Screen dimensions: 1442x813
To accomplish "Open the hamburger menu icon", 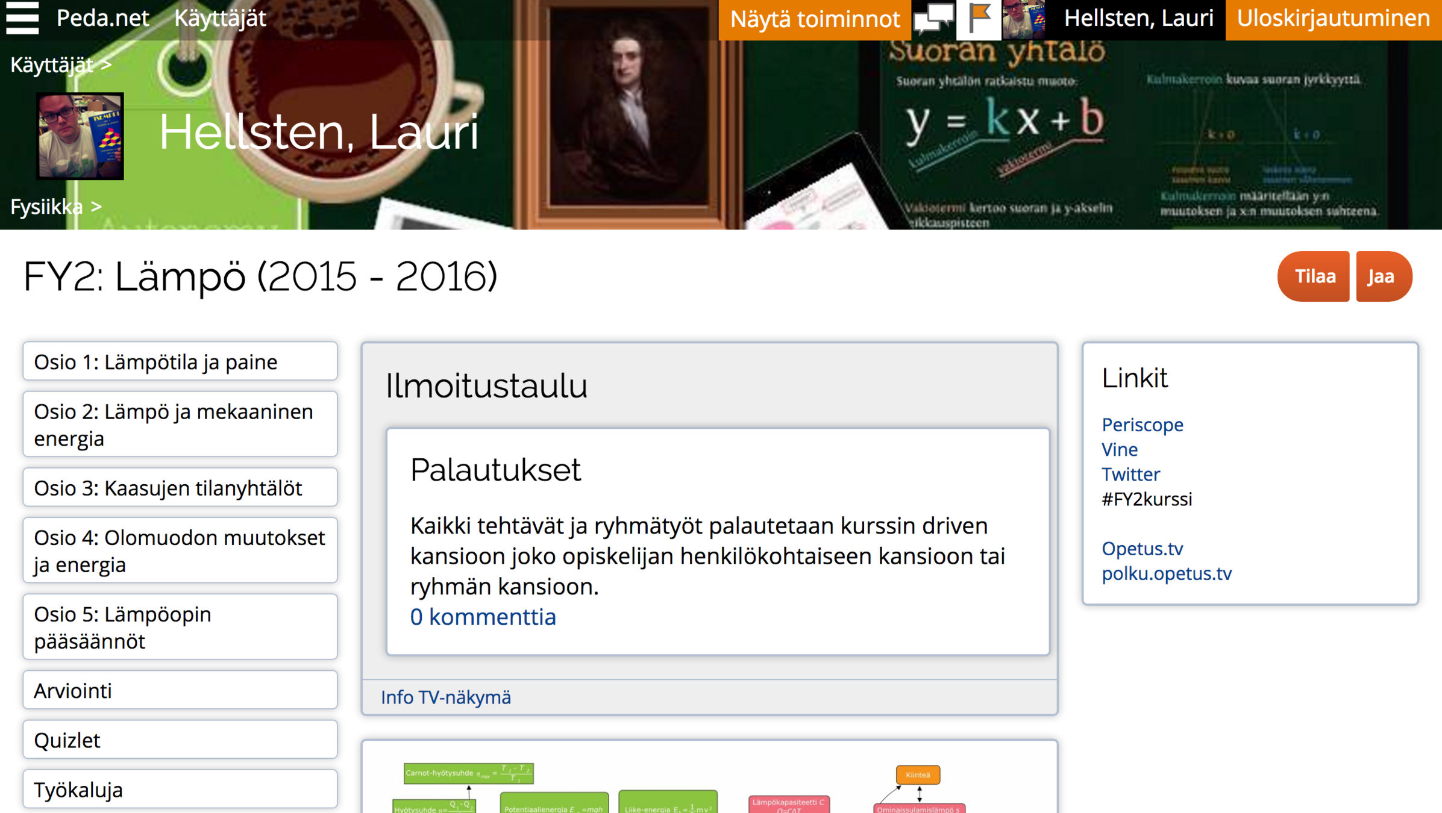I will pos(22,18).
